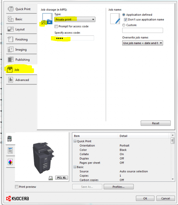Select the Collate row
178x205 pixels.
pyautogui.click(x=122, y=154)
